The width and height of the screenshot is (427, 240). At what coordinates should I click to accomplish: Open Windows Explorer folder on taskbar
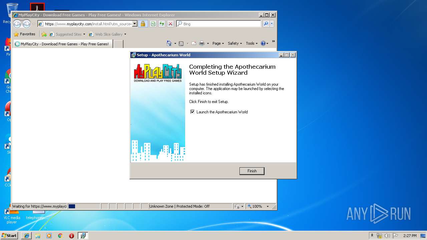38,236
